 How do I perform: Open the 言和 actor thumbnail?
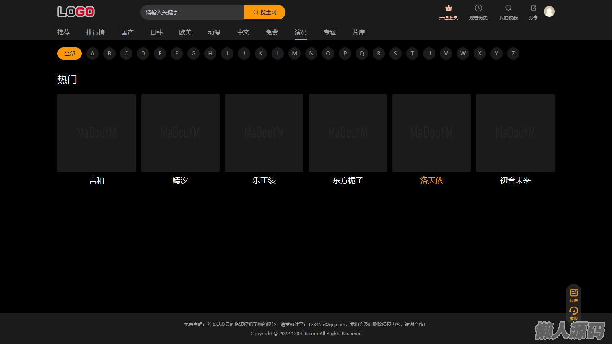[96, 133]
